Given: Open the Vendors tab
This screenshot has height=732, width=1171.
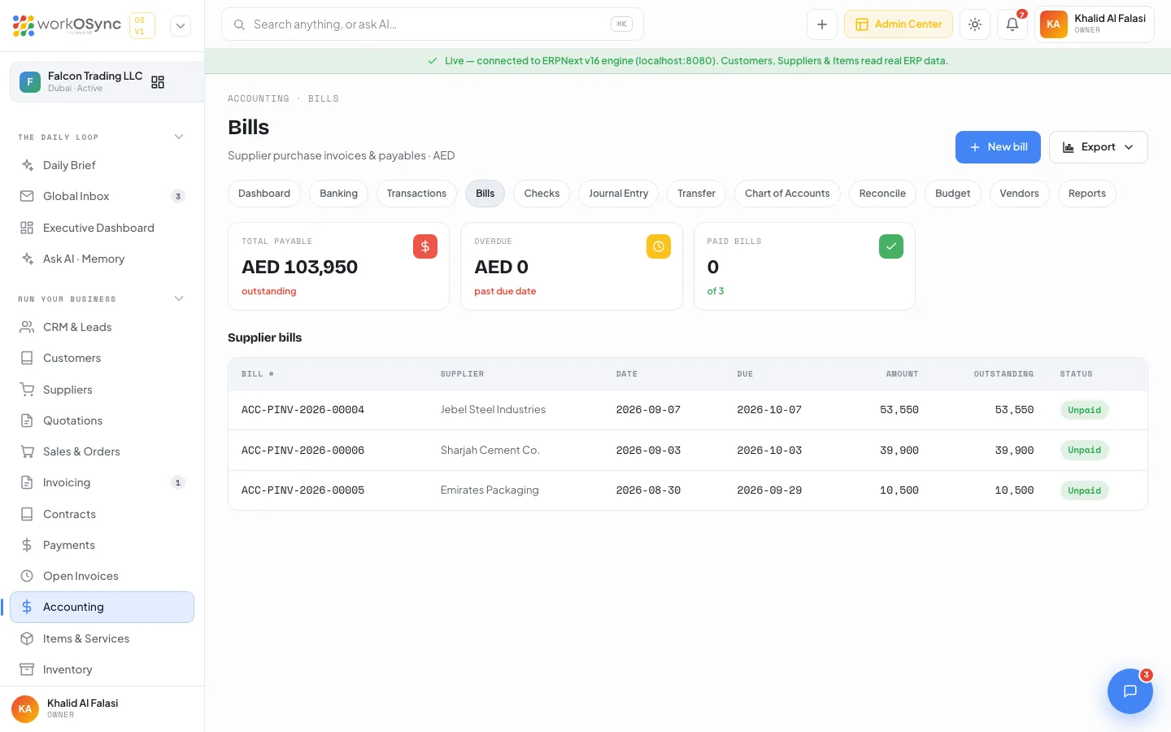Looking at the screenshot, I should 1019,194.
